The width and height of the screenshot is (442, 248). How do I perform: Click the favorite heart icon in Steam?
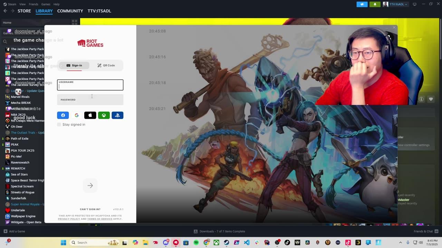(x=431, y=99)
